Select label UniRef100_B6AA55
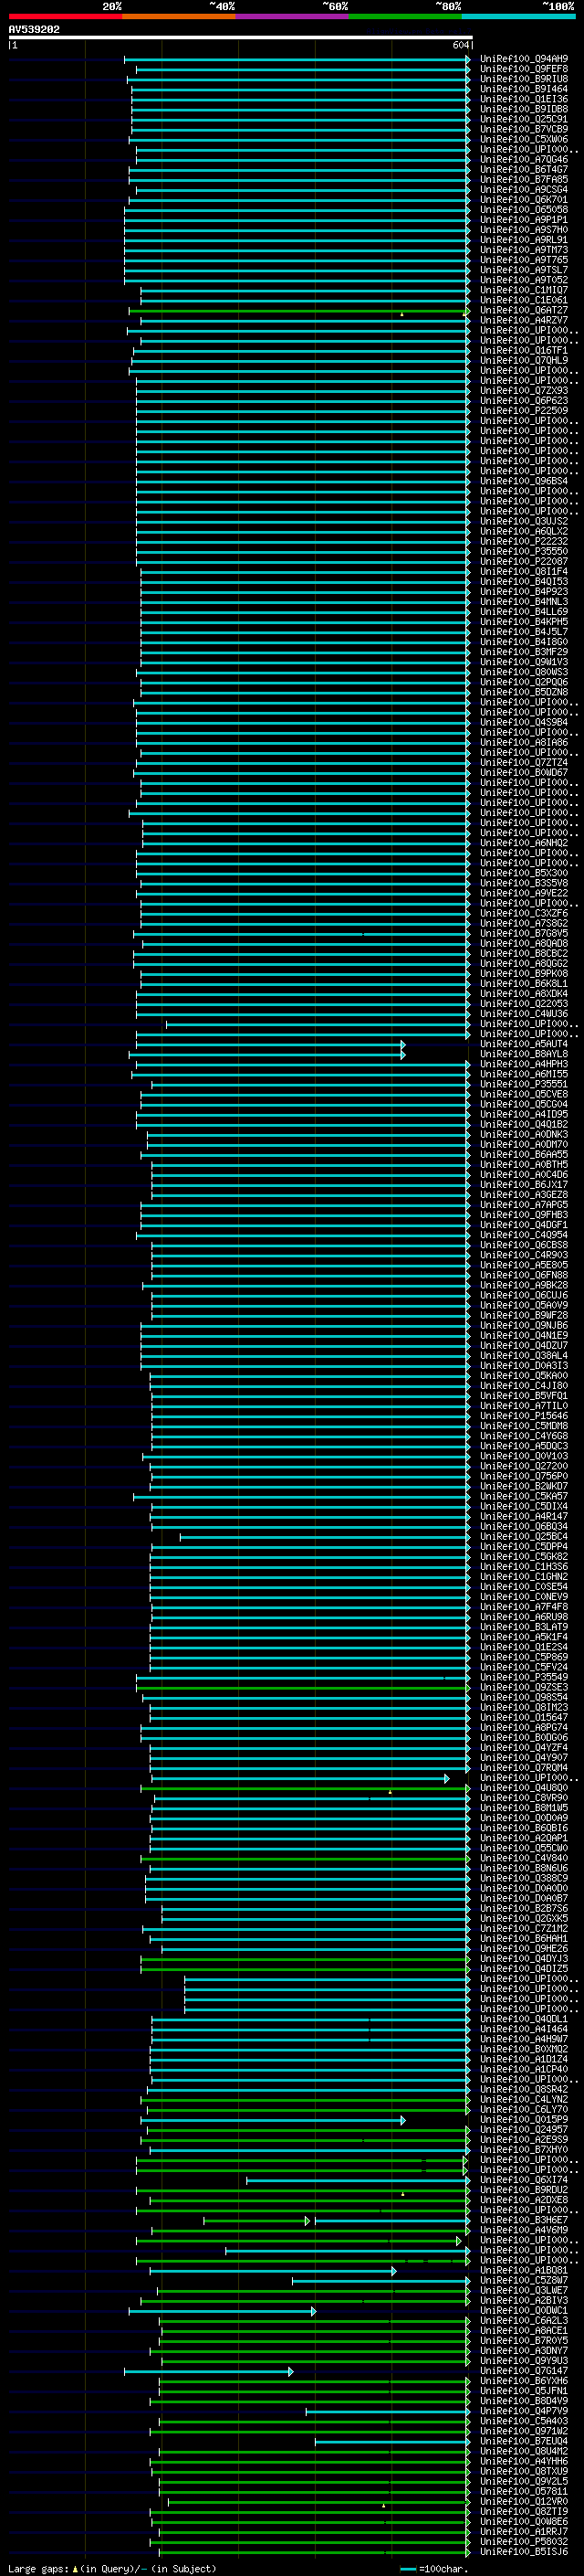The width and height of the screenshot is (584, 2576). point(524,1155)
